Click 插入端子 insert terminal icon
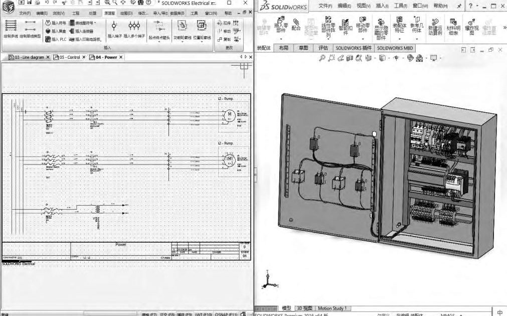The image size is (507, 316). (114, 29)
